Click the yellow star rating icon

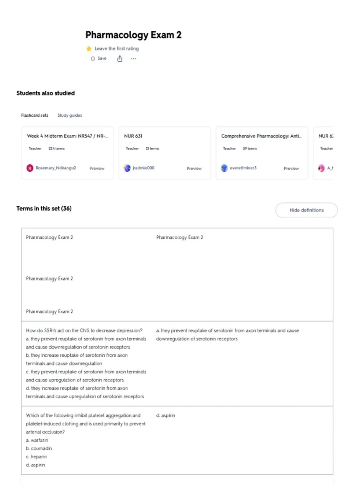tap(89, 48)
